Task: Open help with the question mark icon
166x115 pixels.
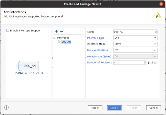Action: 6,107
